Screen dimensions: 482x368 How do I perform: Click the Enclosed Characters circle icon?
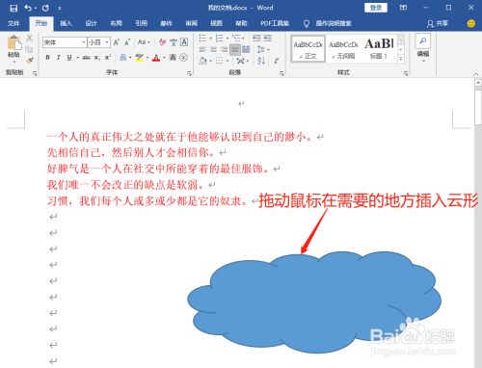point(183,58)
